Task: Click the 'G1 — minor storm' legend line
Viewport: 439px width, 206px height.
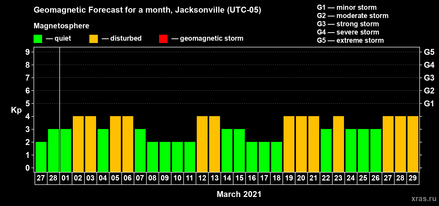Action: 347,7
